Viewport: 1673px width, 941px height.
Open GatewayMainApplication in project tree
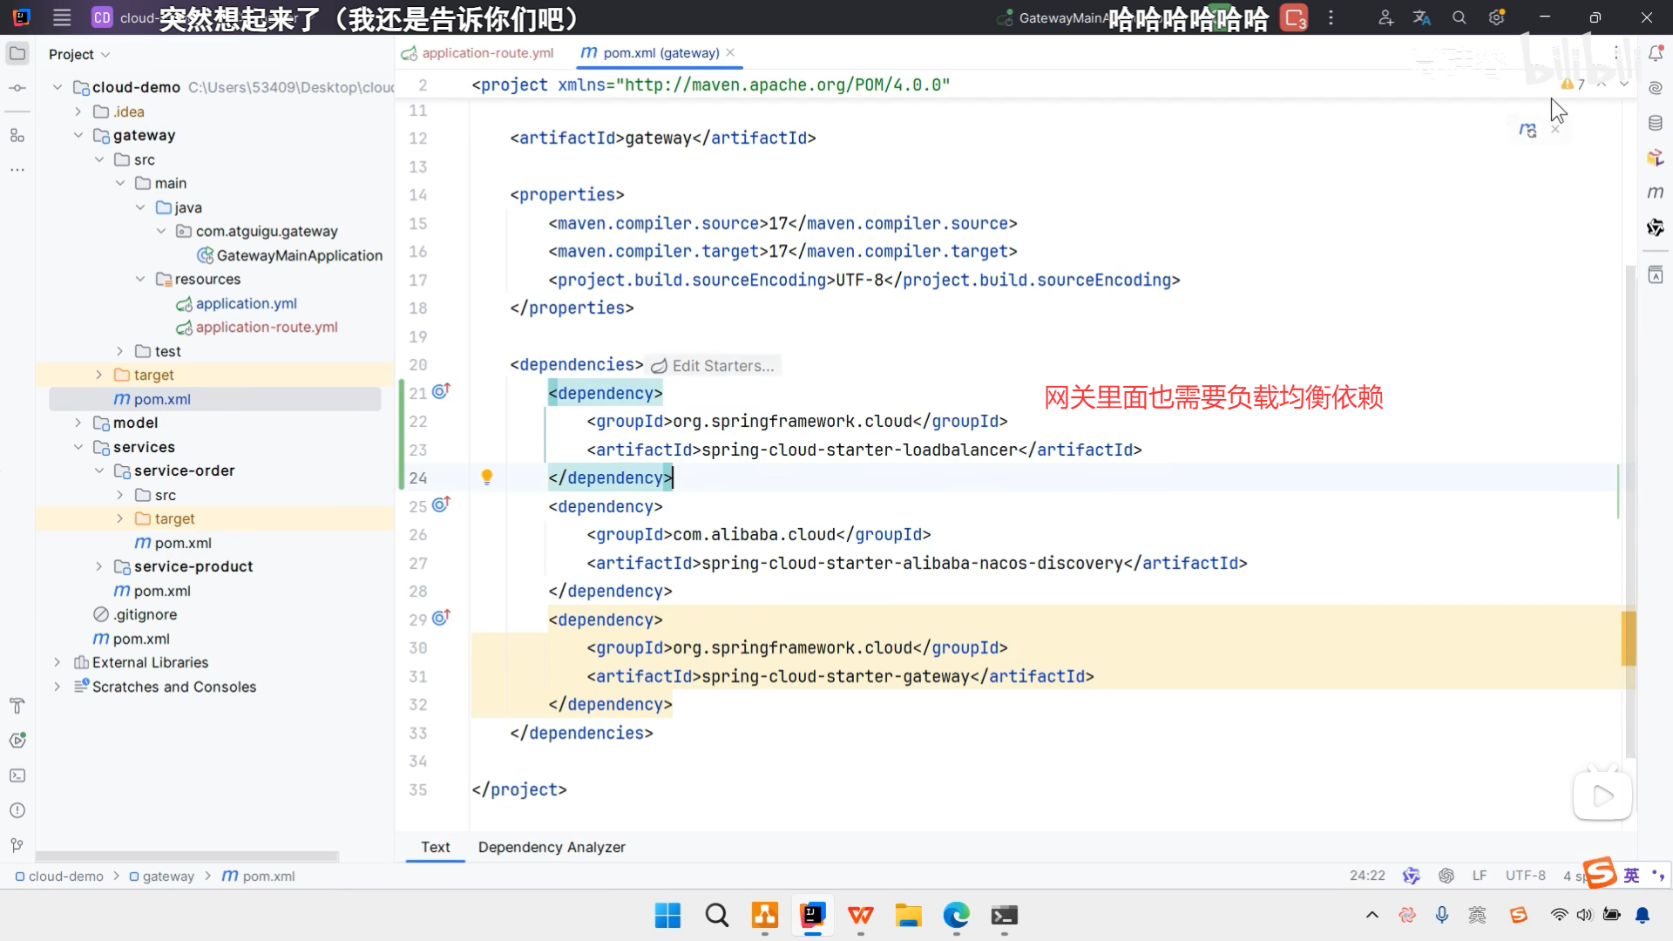[x=299, y=255]
